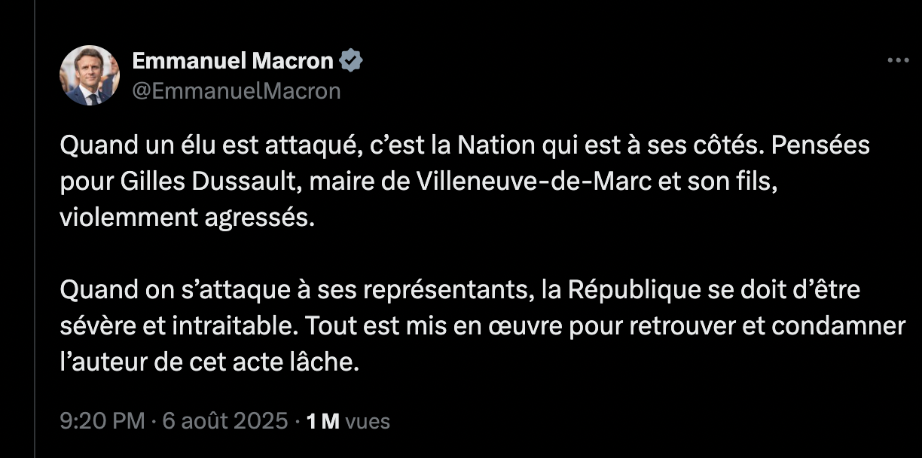Click the first paragraph of the tweet

[x=465, y=181]
